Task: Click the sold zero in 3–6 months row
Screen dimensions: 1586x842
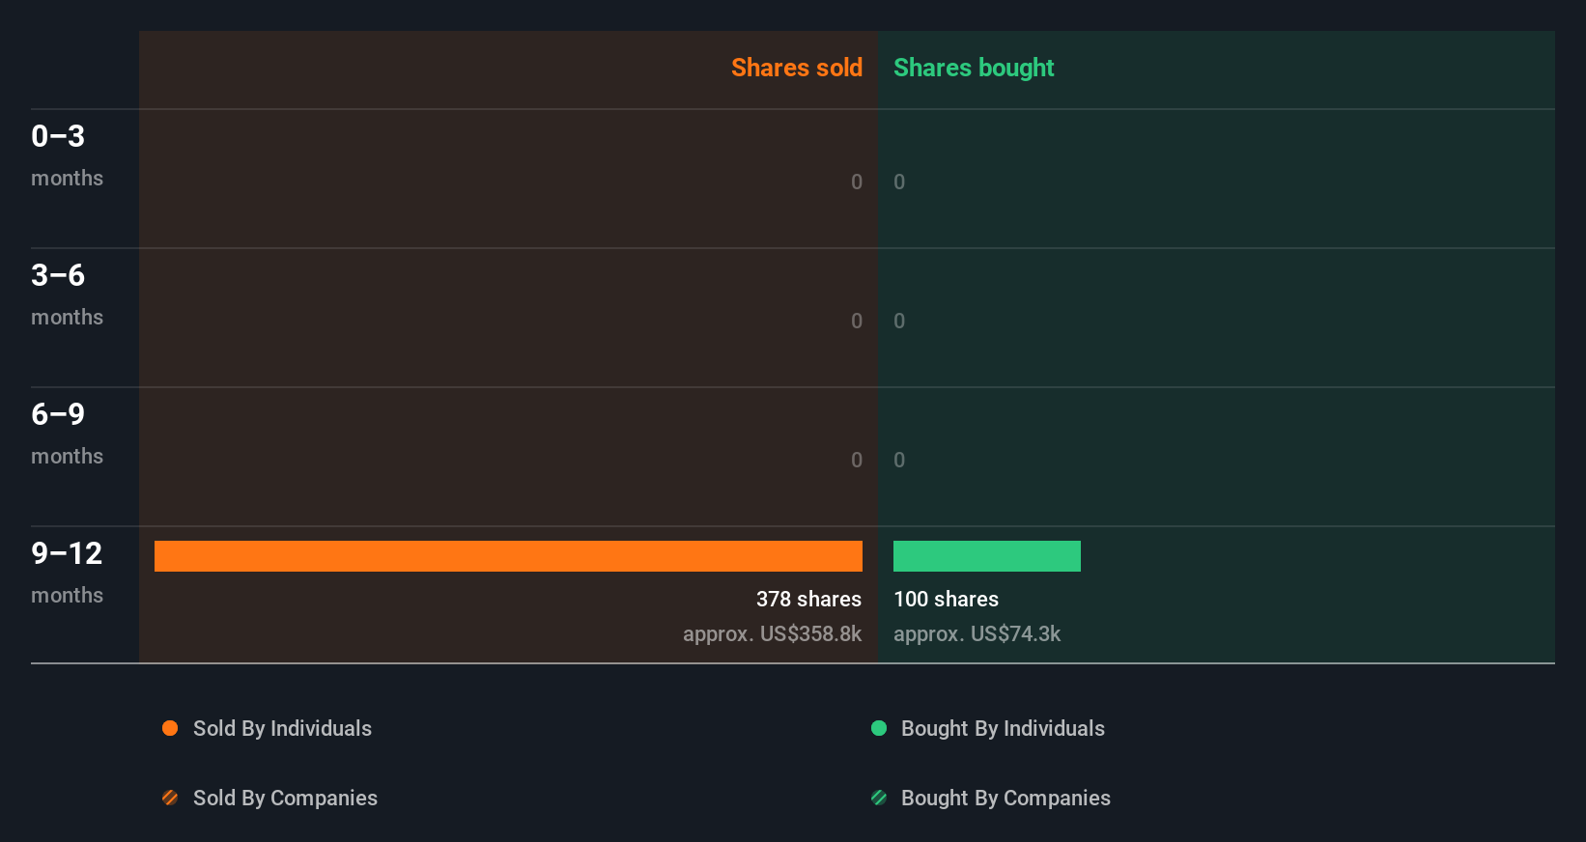Action: pyautogui.click(x=857, y=321)
